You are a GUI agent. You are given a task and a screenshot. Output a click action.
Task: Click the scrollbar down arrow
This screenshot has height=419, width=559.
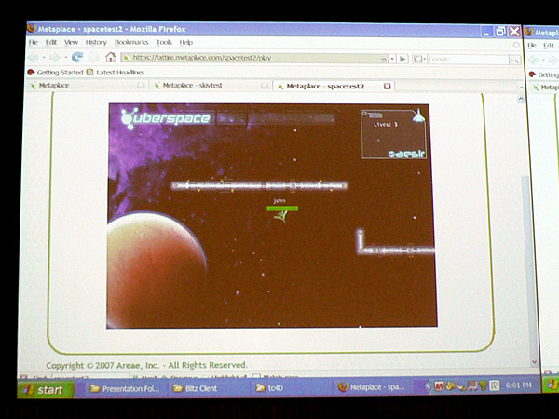[534, 362]
